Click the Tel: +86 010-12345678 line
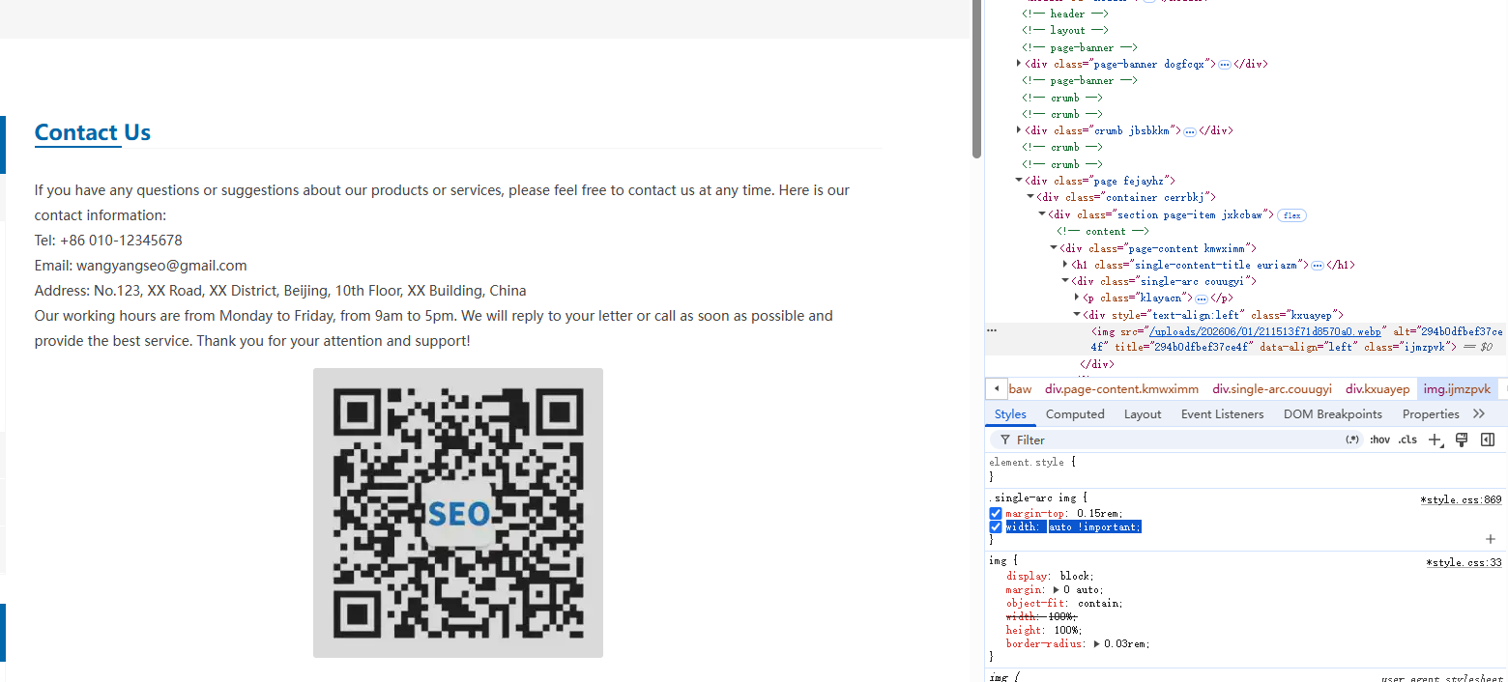Image resolution: width=1508 pixels, height=682 pixels. (108, 241)
